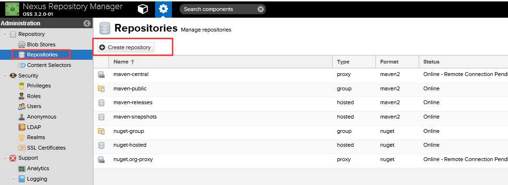Select the nuget-hosted repository row
Viewport: 508px width, 185px height.
tap(301, 145)
